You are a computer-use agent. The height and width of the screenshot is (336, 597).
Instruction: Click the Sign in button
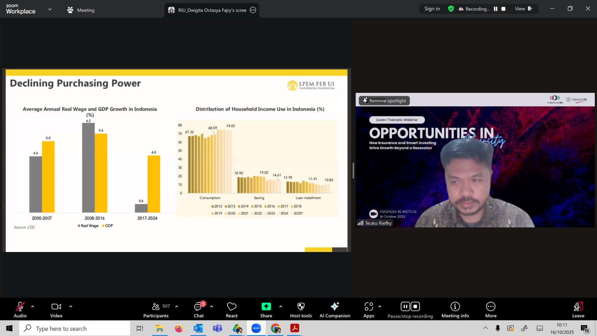coord(432,9)
